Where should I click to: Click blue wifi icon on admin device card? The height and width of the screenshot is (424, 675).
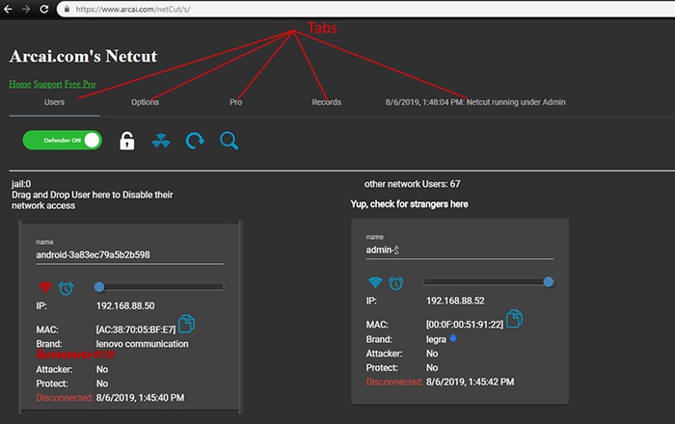tap(375, 282)
